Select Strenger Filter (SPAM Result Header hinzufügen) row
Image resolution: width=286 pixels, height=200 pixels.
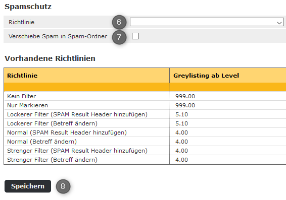(x=145, y=151)
